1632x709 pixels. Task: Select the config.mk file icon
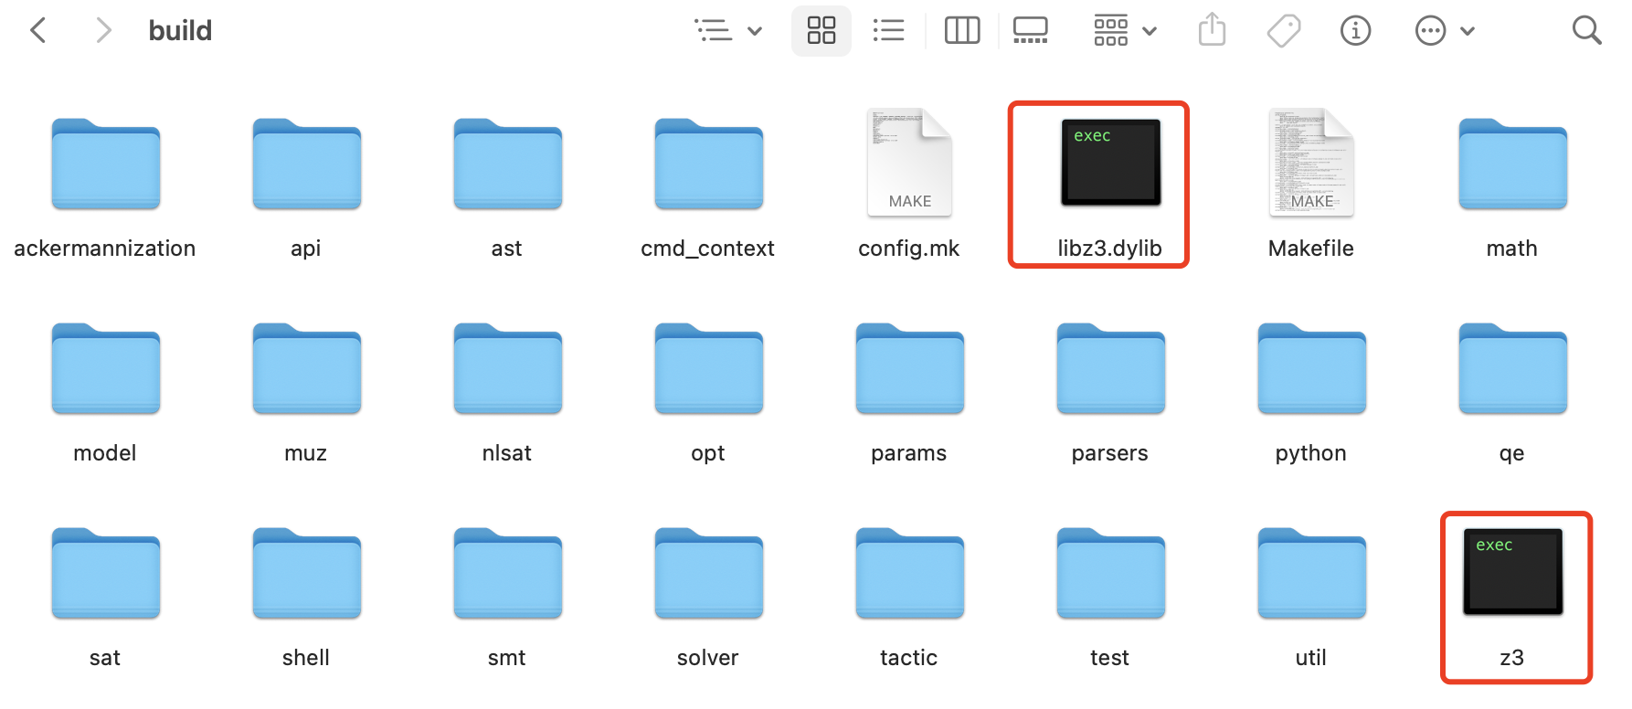tap(909, 163)
